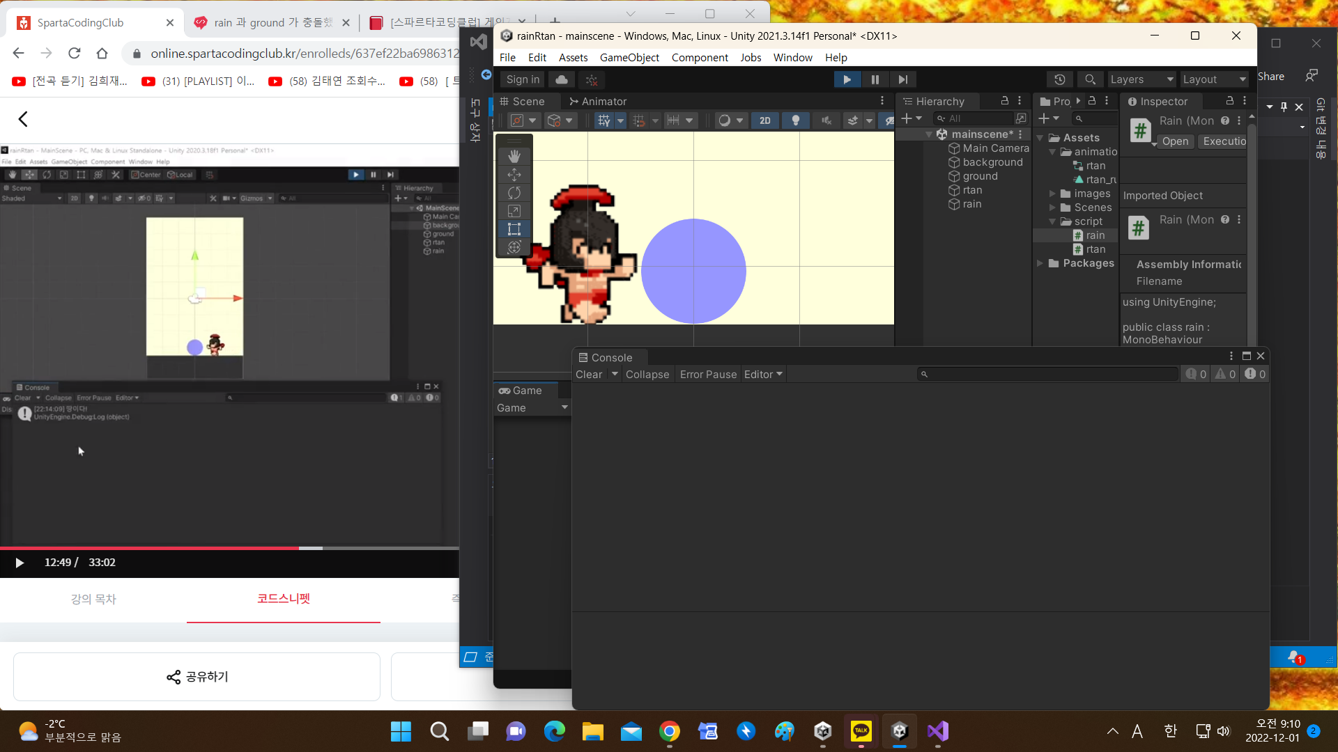1338x752 pixels.
Task: Select the Move tool in Scene view
Action: click(x=514, y=175)
